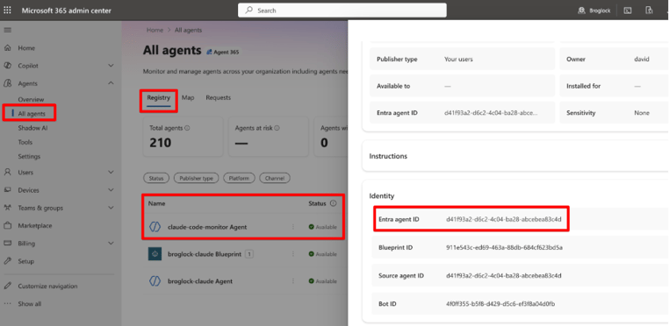Click the Broglock account icon
Viewport: 669px width, 326px height.
(581, 11)
